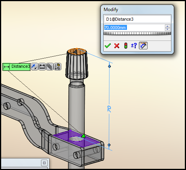Select the D1@Distance3 name field
Image resolution: width=186 pixels, height=170 pixels.
point(137,19)
